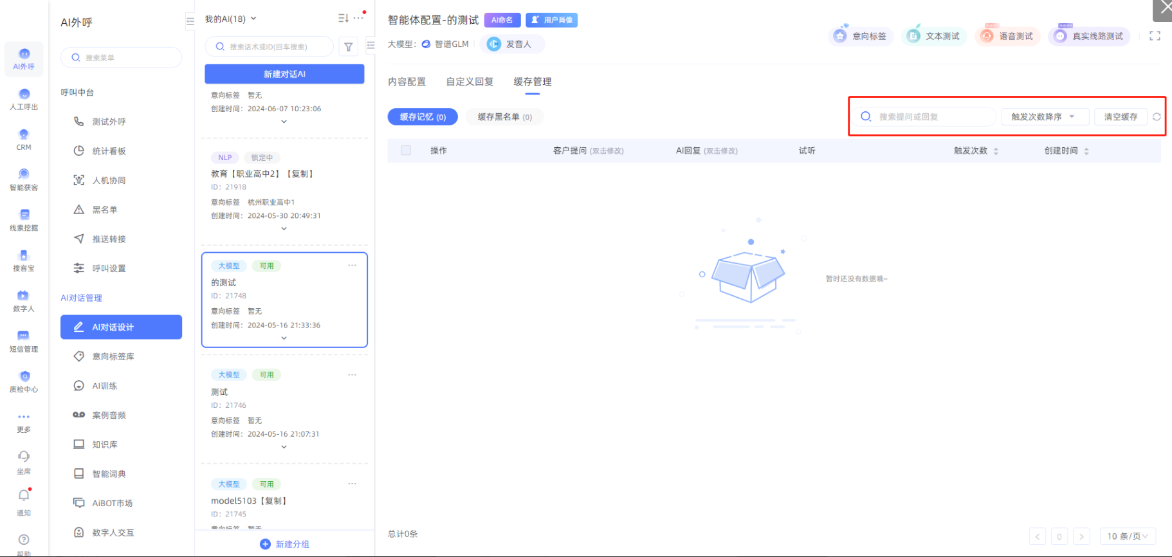Screen dimensions: 1172x557
Task: Open the 数字人 sidebar icon
Action: tap(24, 300)
